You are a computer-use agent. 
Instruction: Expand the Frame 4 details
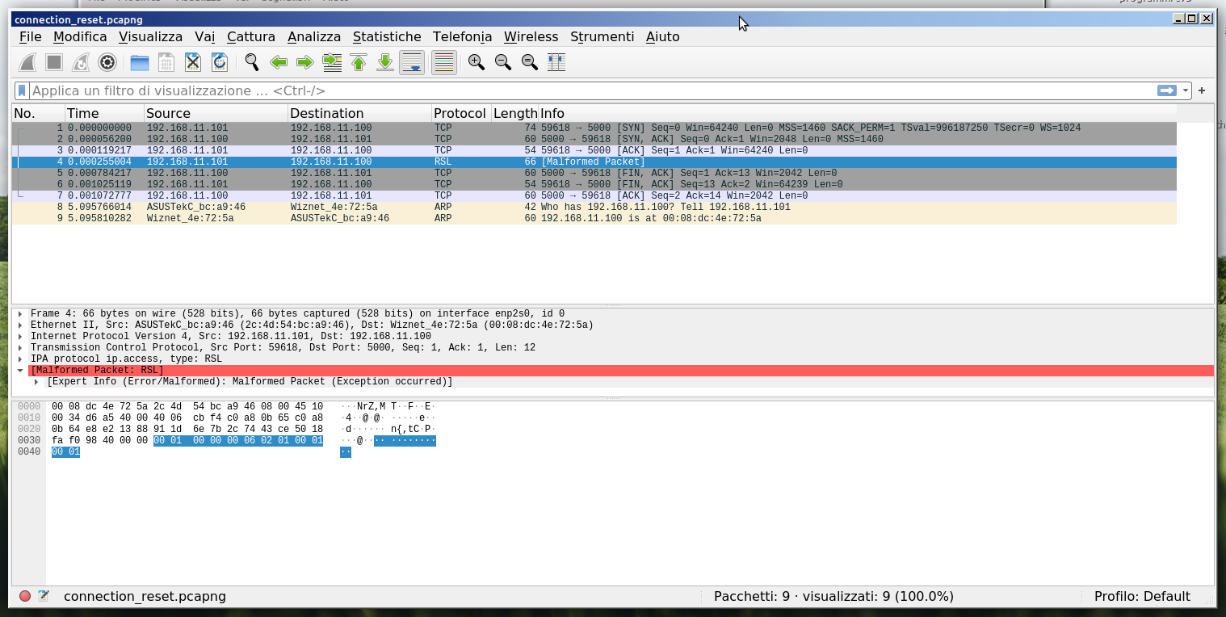coord(20,313)
